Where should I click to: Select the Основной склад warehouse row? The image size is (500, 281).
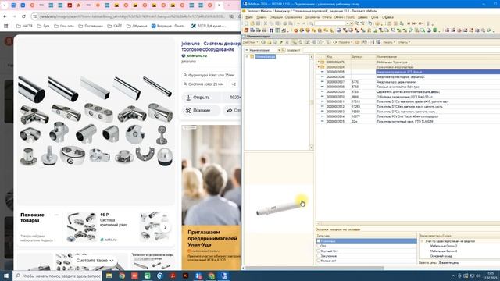pos(441,256)
